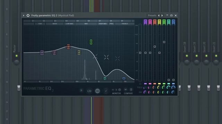This screenshot has height=124, width=222.
Task: Toggle the Master track enable LED in mixer
Action: pyautogui.click(x=17, y=56)
